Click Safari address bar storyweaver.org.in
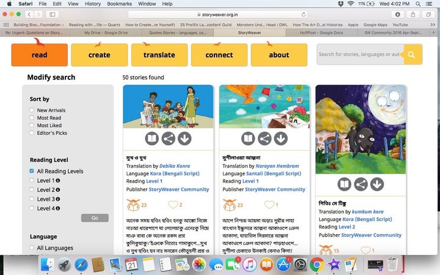 (x=218, y=14)
